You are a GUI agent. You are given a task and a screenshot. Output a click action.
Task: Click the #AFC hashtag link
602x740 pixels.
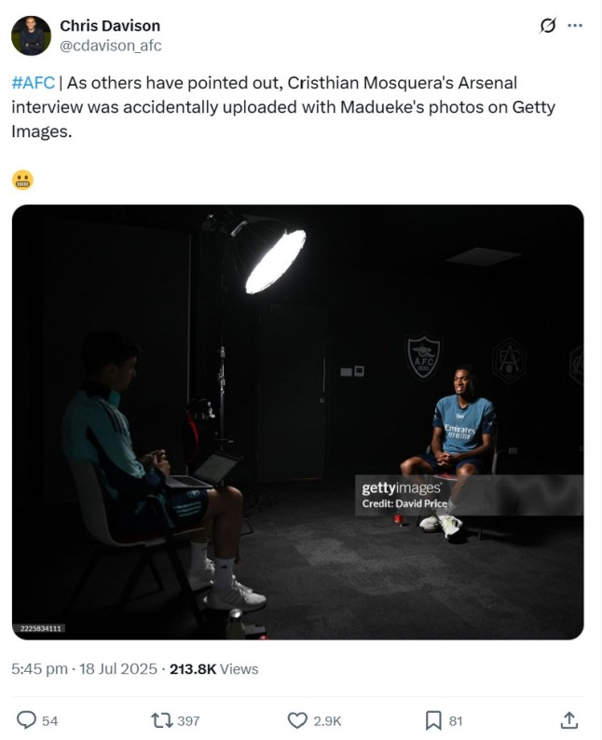34,84
